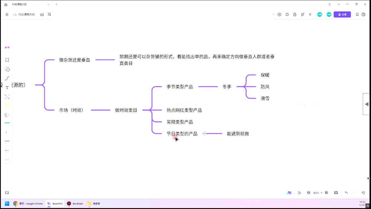Select the Frame tool in left toolbar
The image size is (371, 209).
(x=7, y=60)
